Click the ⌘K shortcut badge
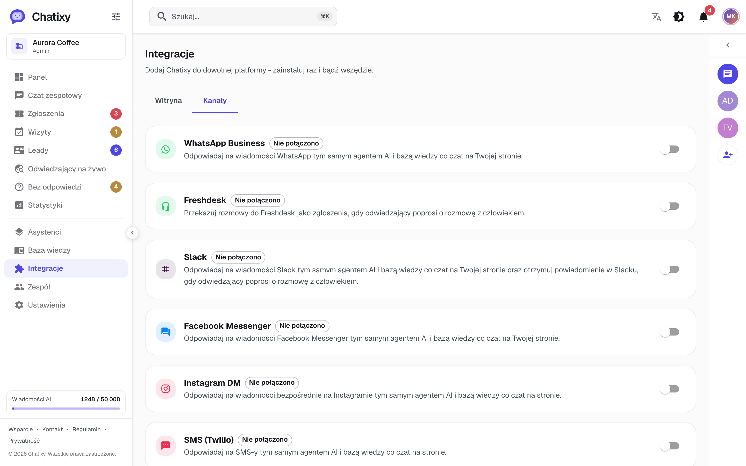This screenshot has width=746, height=466. [325, 17]
